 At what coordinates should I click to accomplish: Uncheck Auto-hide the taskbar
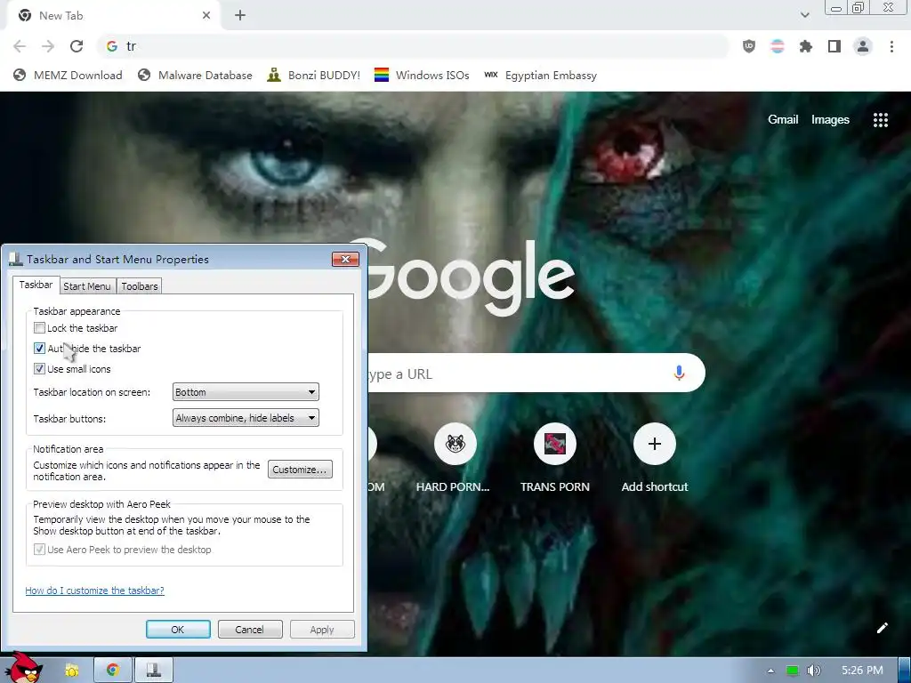click(39, 349)
